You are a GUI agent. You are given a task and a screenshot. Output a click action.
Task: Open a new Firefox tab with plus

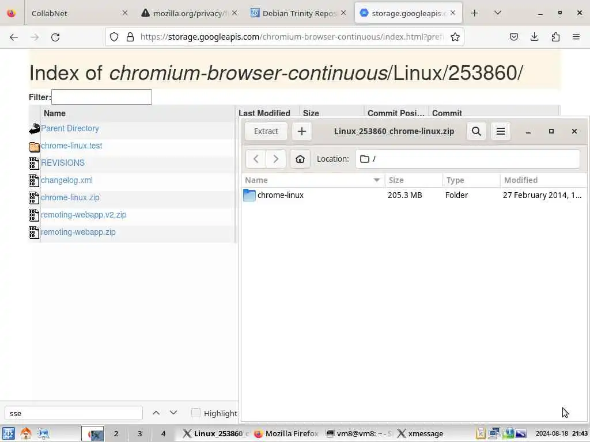coord(475,13)
